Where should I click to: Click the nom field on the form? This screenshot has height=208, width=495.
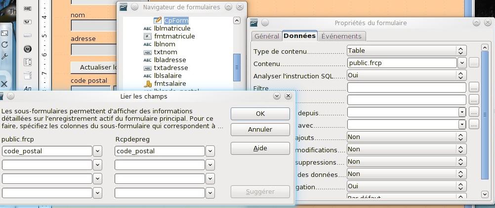(94, 26)
